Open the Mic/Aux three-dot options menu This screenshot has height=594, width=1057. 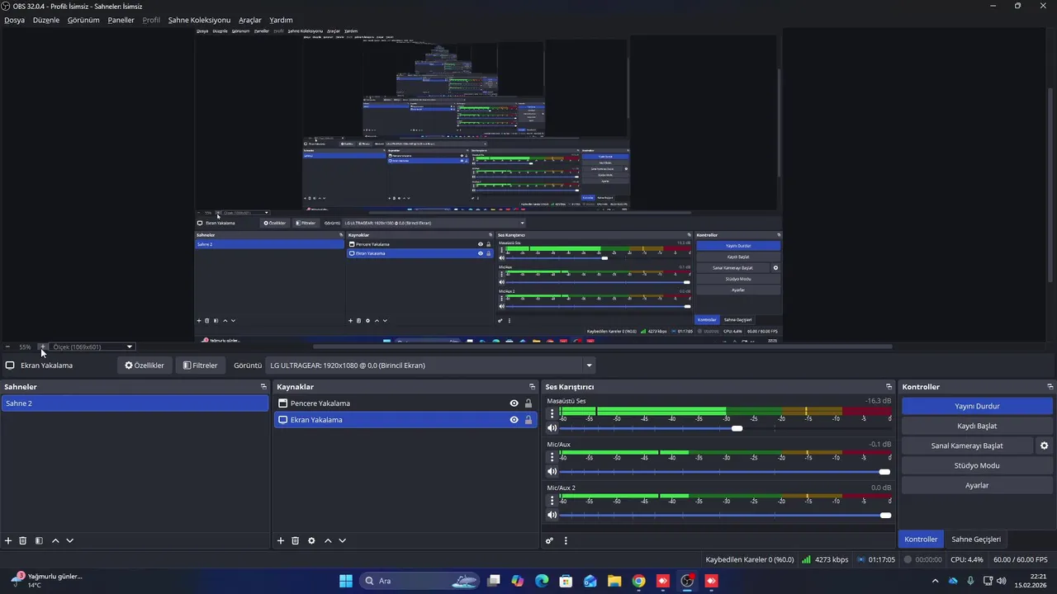coord(552,456)
